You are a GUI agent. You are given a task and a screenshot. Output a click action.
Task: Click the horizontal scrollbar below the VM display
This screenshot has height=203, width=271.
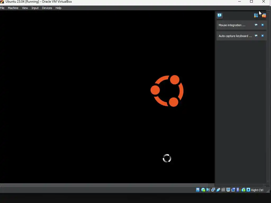coord(105,185)
